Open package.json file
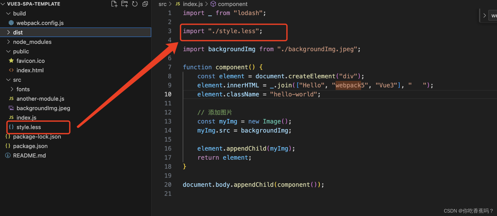This screenshot has width=497, height=216. coord(30,146)
